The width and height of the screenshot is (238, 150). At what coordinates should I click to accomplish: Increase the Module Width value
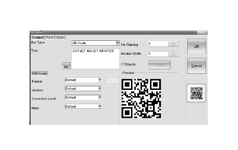pyautogui.click(x=175, y=54)
